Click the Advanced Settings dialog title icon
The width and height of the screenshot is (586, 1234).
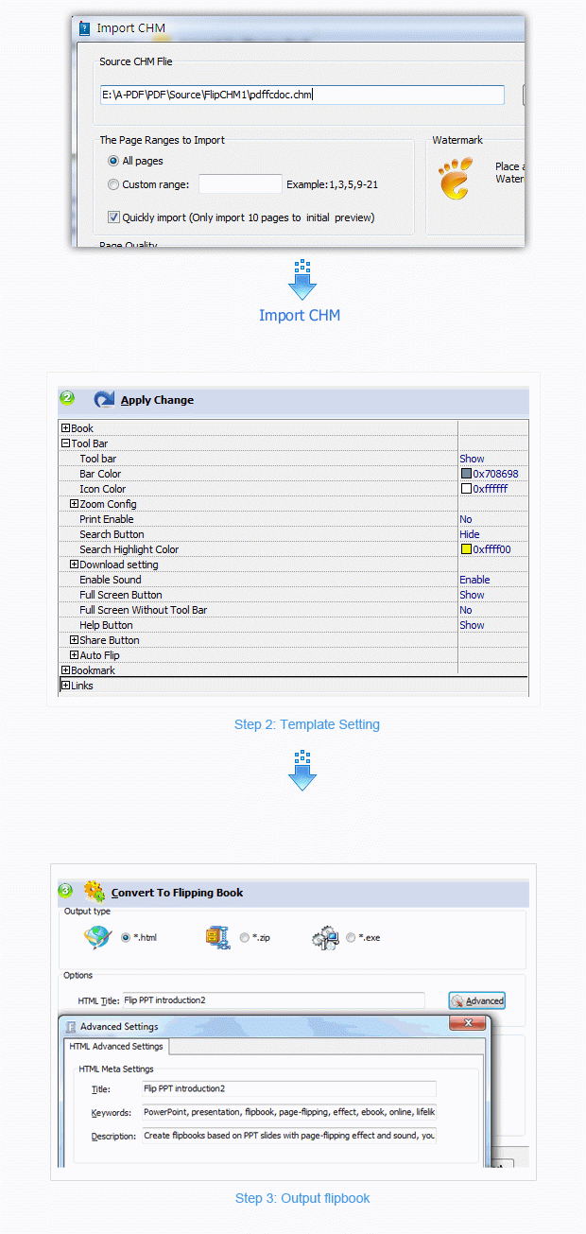coord(70,1026)
